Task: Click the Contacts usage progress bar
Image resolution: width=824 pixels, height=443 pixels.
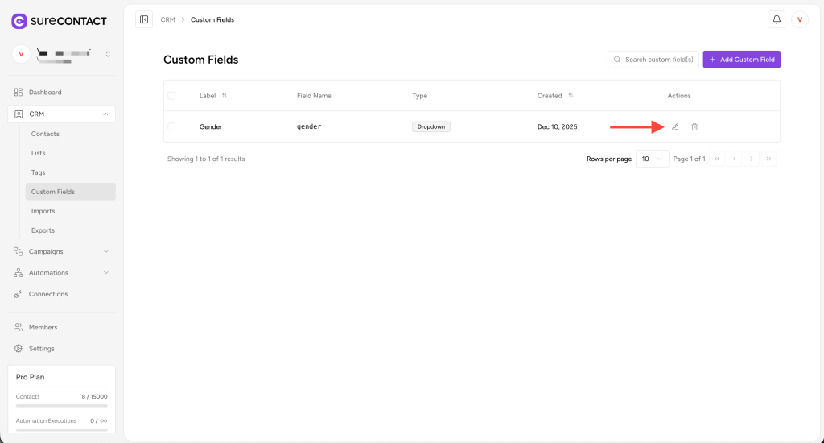Action: [61, 405]
